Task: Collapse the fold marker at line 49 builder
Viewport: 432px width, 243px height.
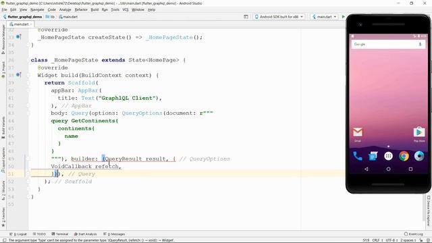Action: click(28, 159)
